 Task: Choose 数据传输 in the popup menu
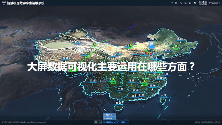click(x=109, y=118)
